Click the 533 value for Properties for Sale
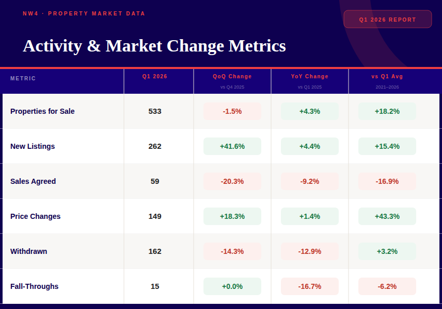Screen dimensions: 442x309 (155, 111)
